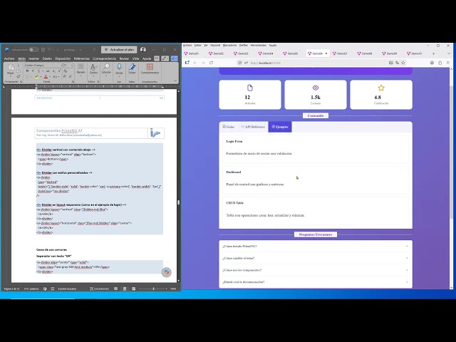Open the Marcadores browser menu
The width and height of the screenshot is (456, 342).
point(229,46)
